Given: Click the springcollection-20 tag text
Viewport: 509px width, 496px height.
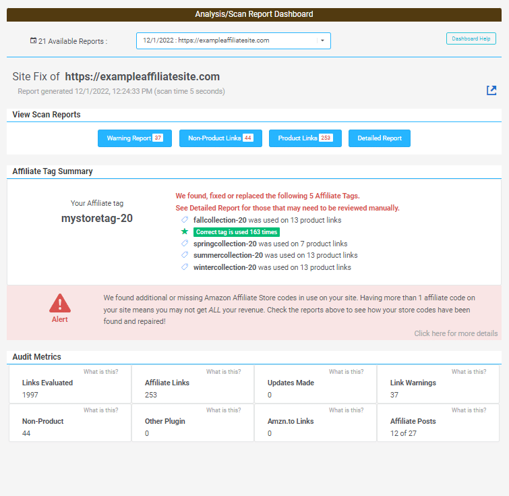Looking at the screenshot, I should tap(224, 244).
